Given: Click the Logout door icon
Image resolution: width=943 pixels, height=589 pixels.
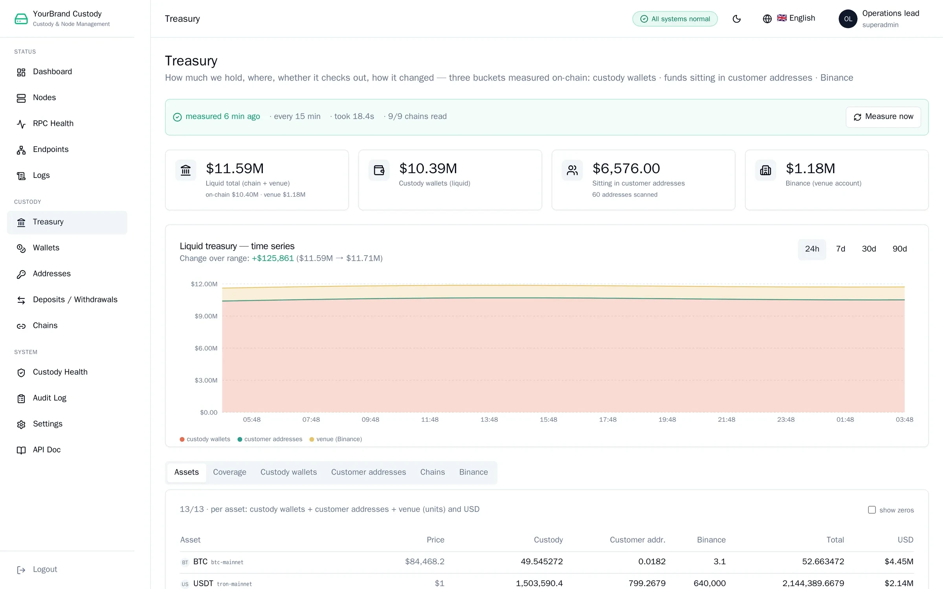Looking at the screenshot, I should (21, 570).
